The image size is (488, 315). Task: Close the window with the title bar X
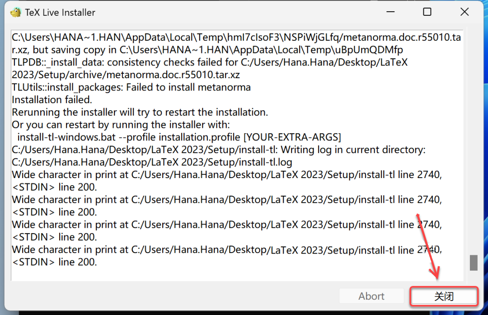pyautogui.click(x=464, y=12)
